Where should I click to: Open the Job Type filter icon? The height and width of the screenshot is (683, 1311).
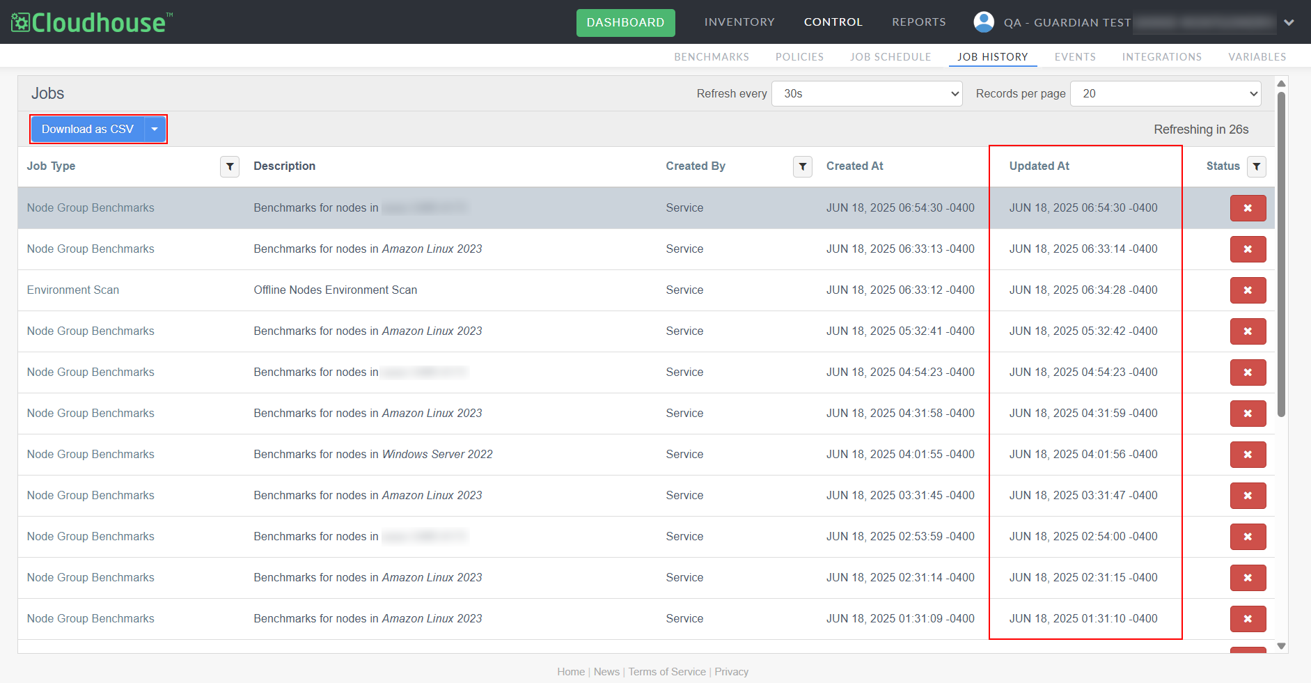pyautogui.click(x=230, y=166)
